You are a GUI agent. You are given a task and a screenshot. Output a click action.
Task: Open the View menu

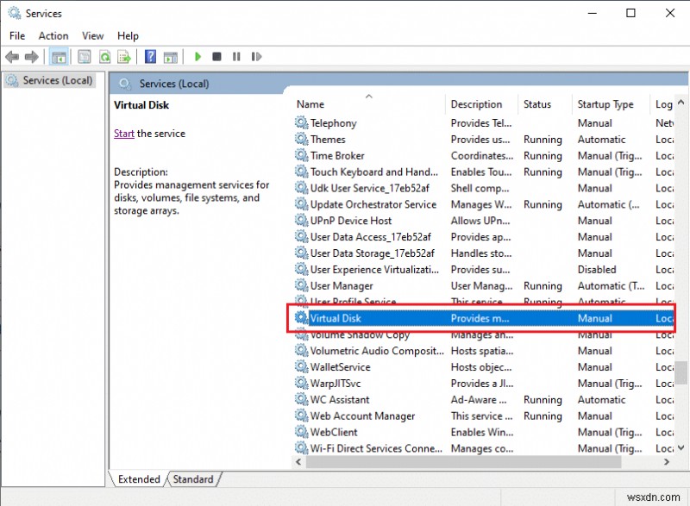click(x=92, y=35)
